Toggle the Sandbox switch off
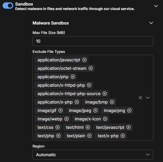 coord(8,6)
